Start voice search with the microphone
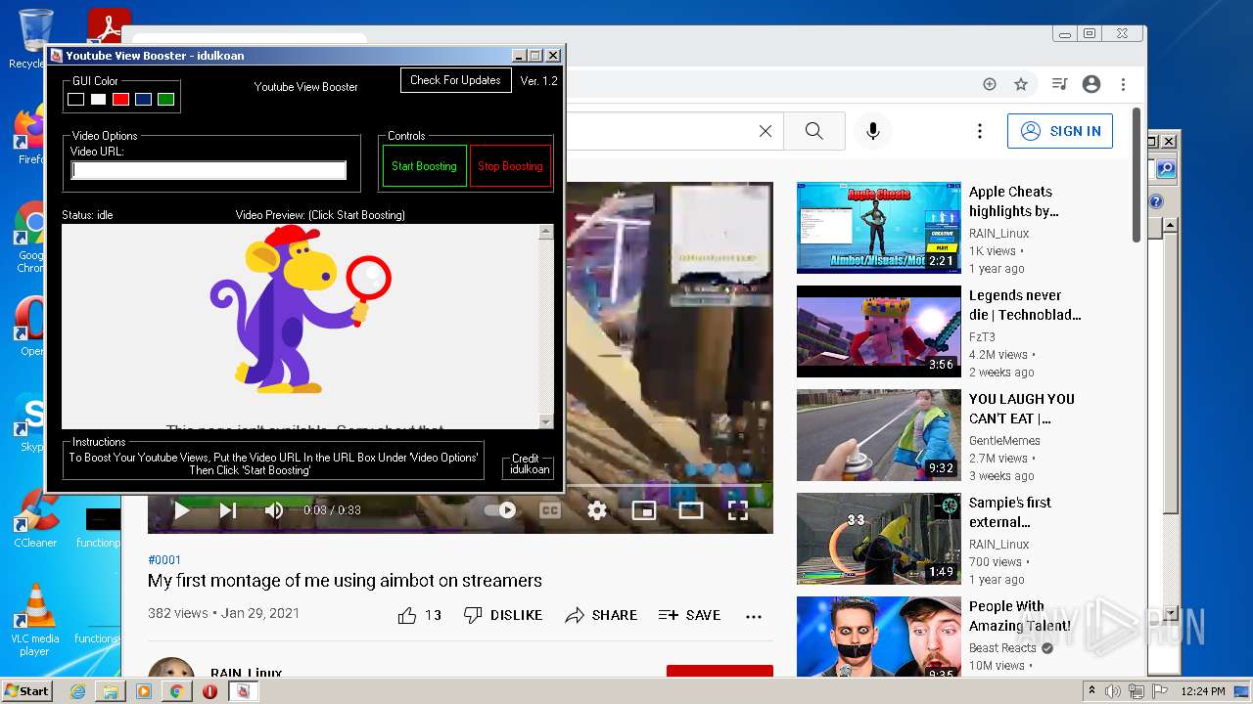The width and height of the screenshot is (1253, 704). pyautogui.click(x=873, y=131)
